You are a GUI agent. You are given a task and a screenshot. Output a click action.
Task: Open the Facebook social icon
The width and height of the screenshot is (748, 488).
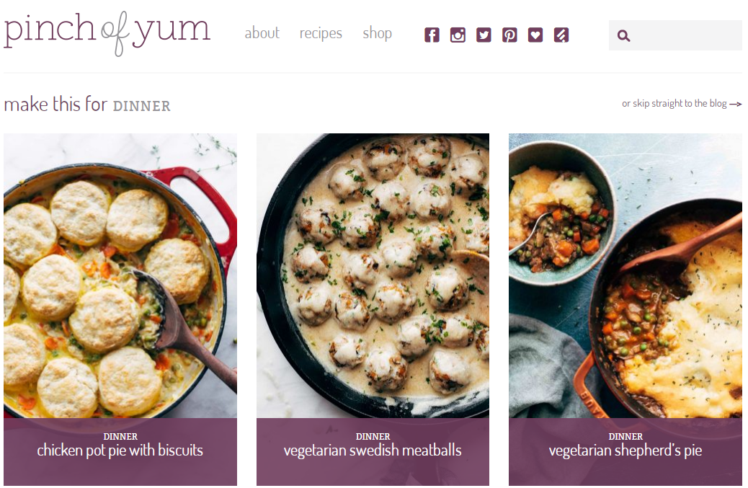432,35
